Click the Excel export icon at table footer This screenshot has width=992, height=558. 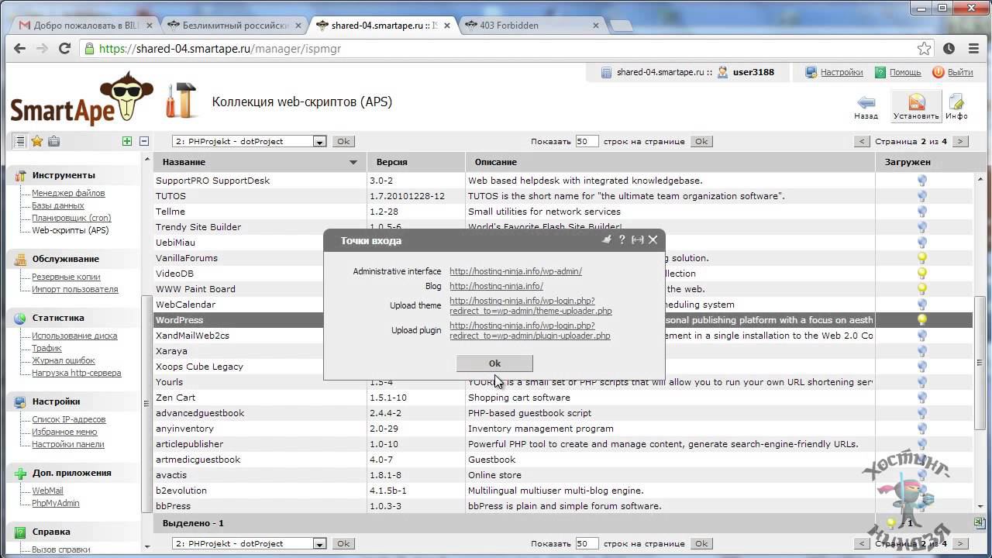[x=980, y=523]
